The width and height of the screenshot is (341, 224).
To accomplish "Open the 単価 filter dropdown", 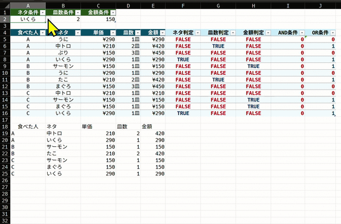I will coord(113,33).
